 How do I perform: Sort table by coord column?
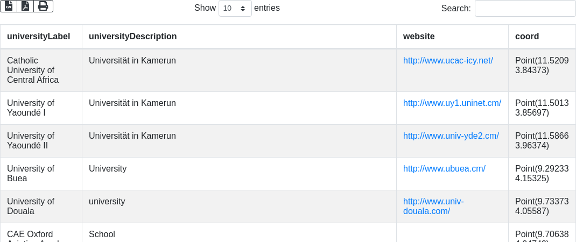click(527, 37)
